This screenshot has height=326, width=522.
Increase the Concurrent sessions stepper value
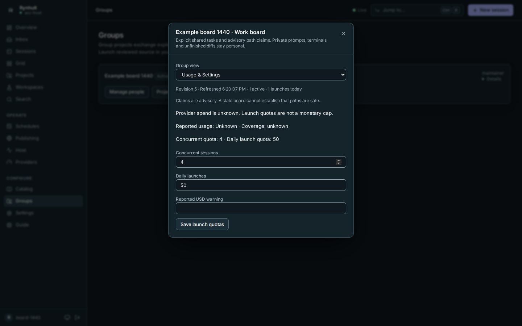[339, 160]
